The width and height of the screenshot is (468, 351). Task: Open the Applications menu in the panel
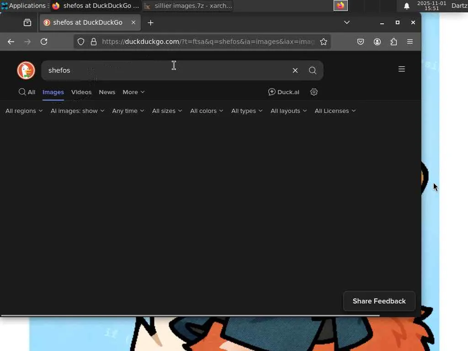pos(25,5)
